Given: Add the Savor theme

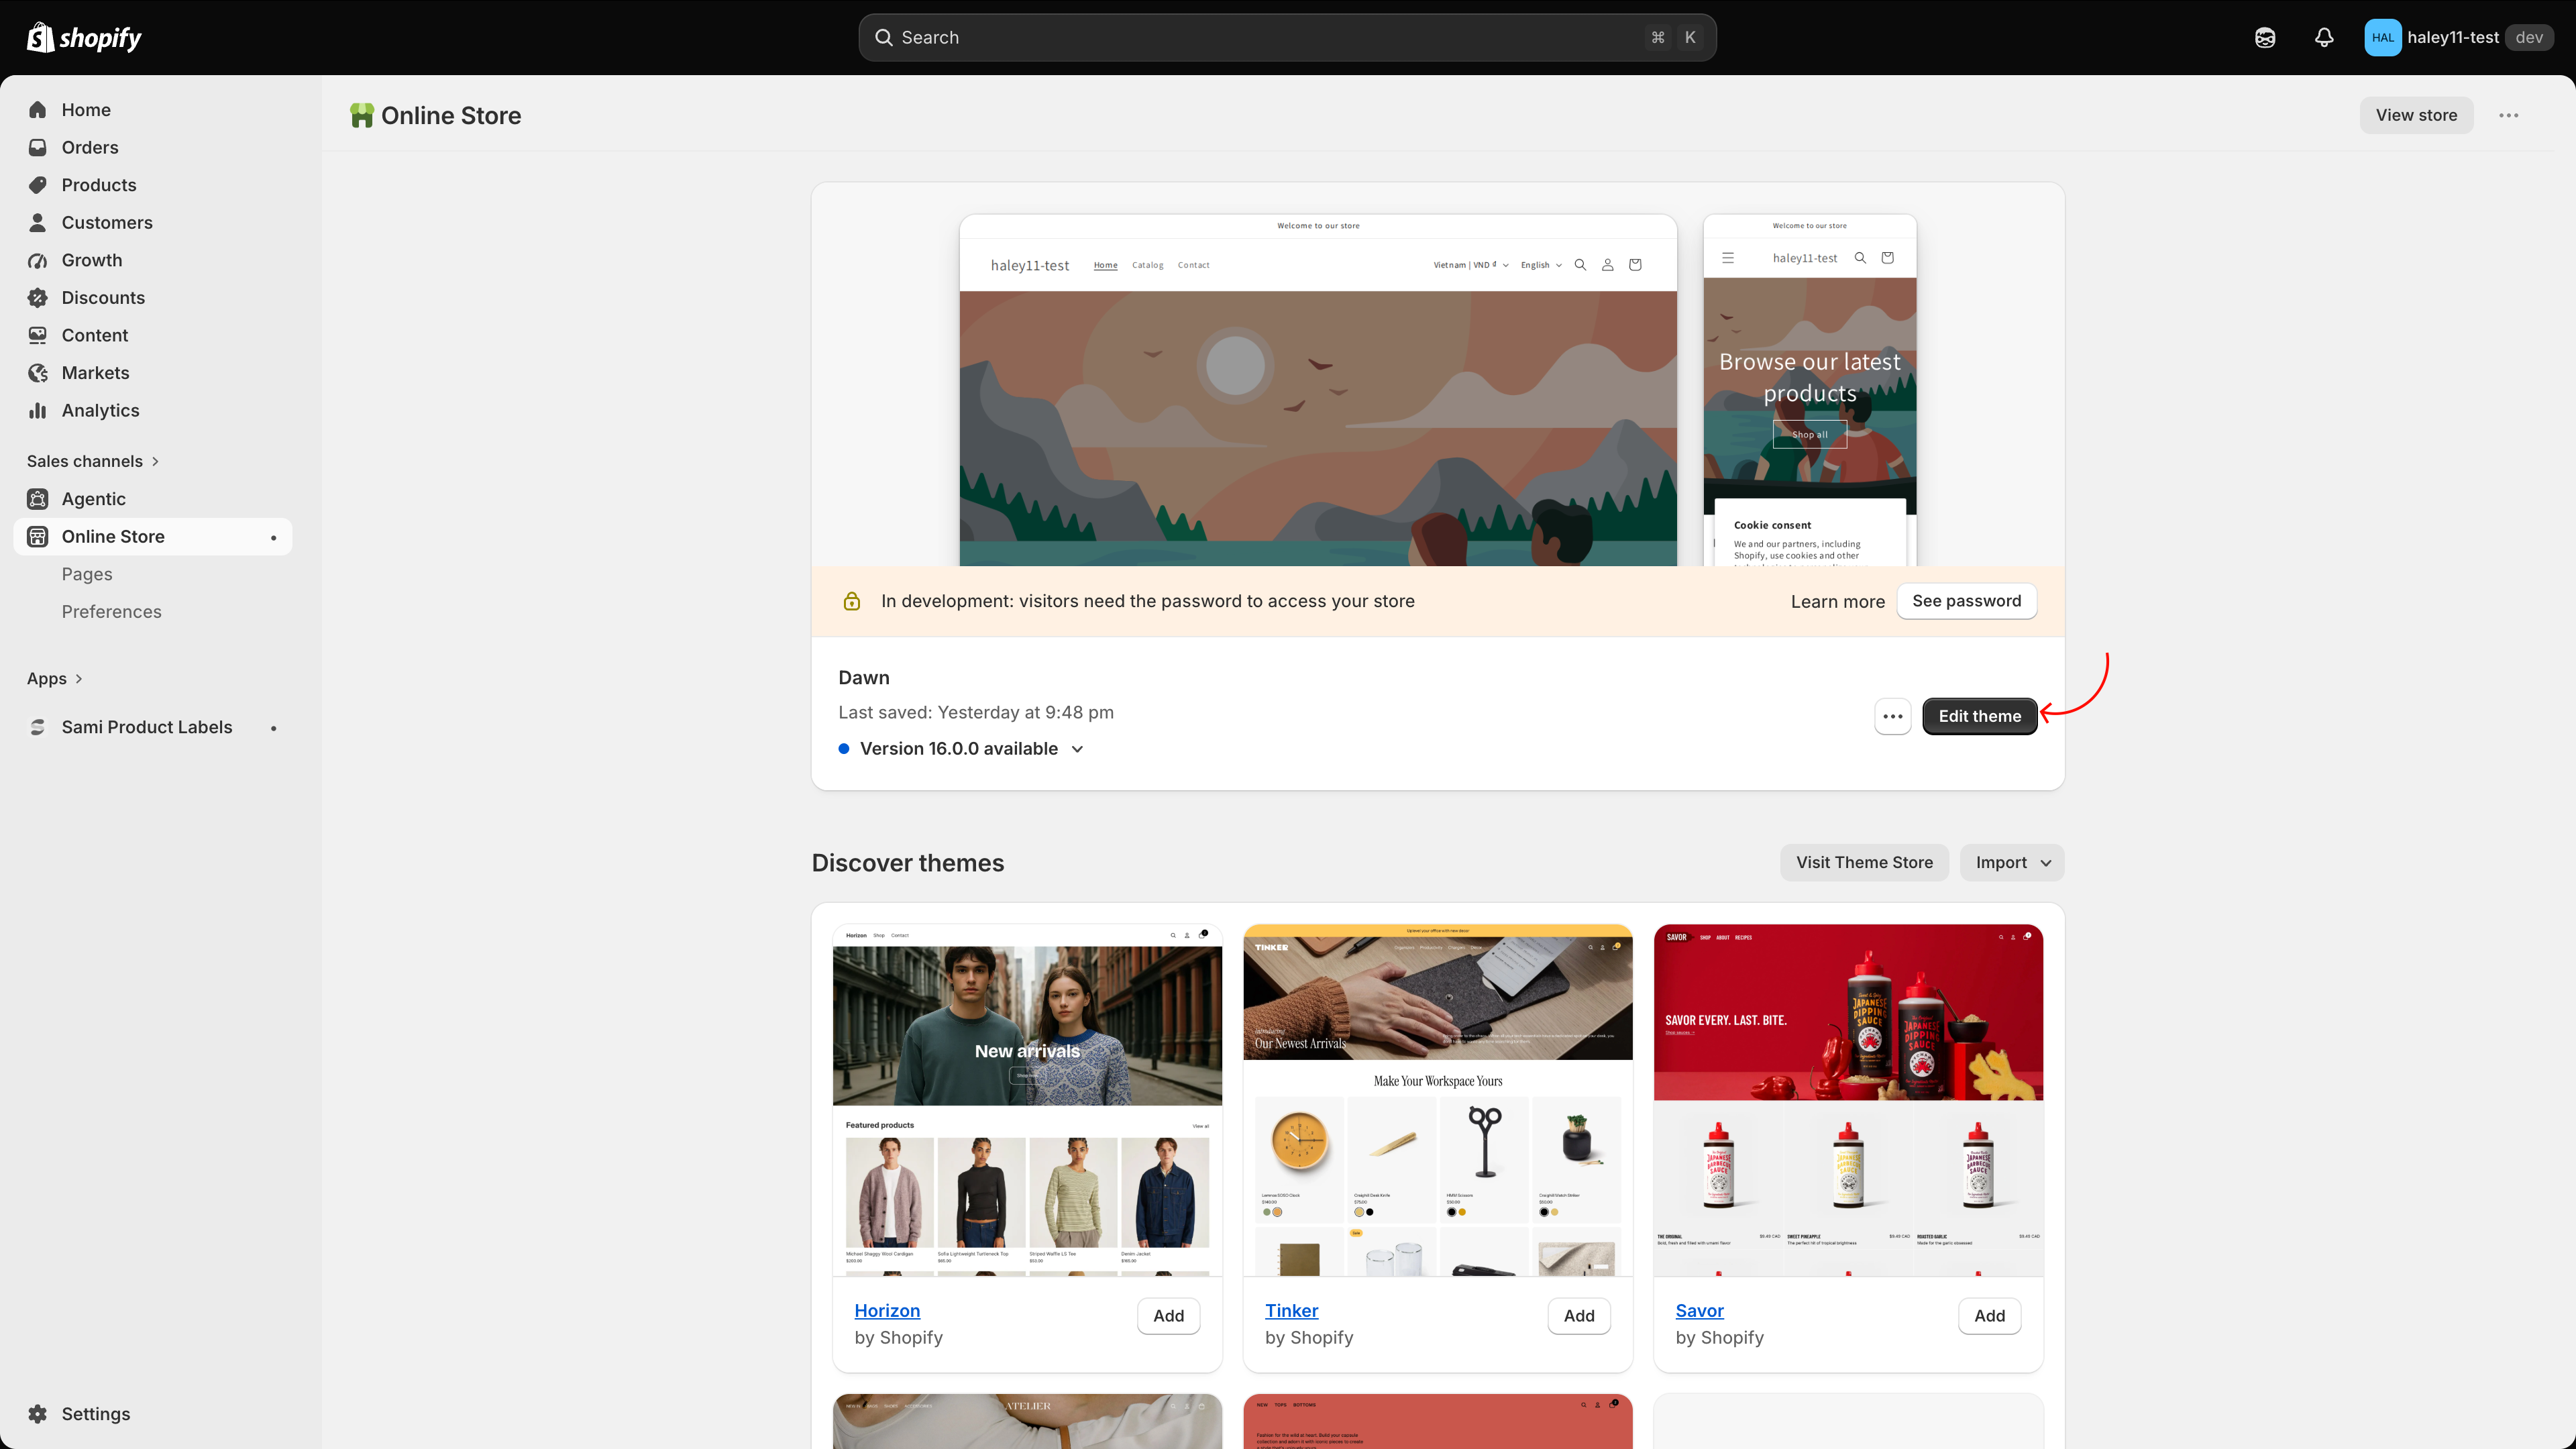Looking at the screenshot, I should coord(1989,1316).
